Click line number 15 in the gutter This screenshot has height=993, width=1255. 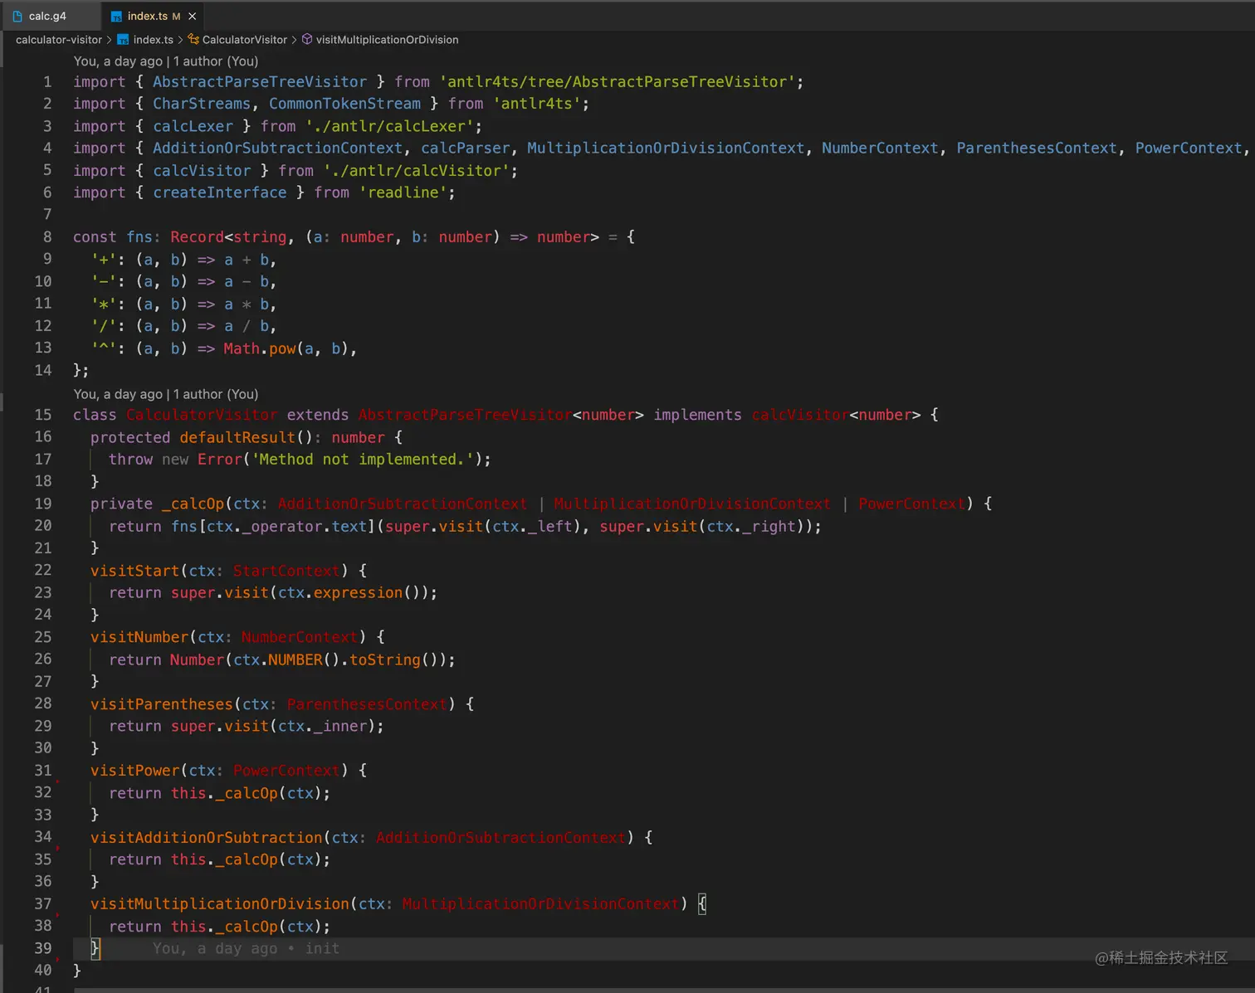(x=43, y=415)
